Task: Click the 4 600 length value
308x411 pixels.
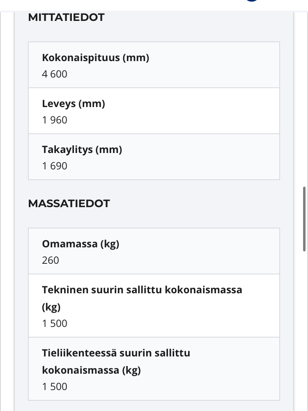Action: click(x=54, y=74)
